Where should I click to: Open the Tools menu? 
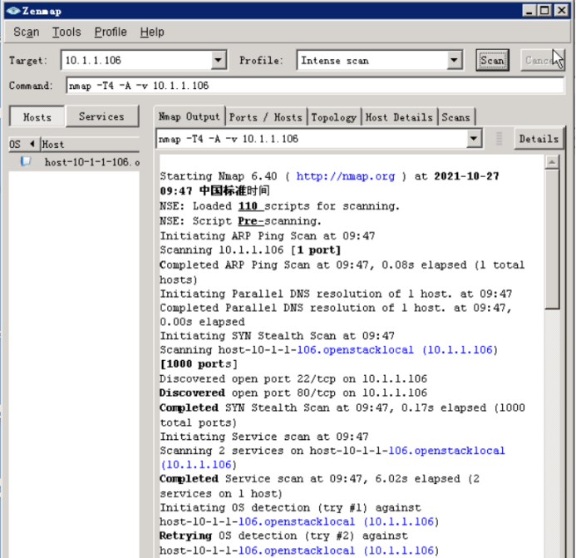(66, 32)
